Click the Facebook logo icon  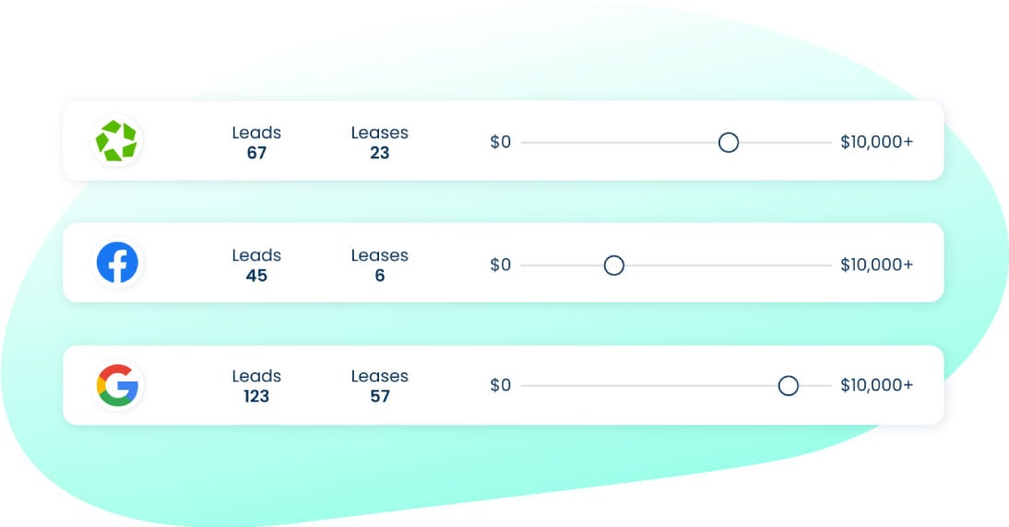click(x=117, y=263)
